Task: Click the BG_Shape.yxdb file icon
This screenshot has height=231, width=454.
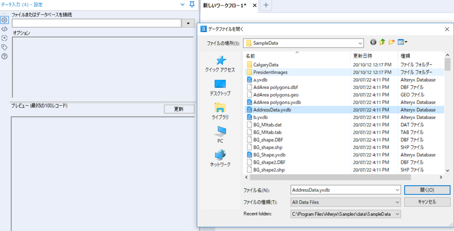Action: [249, 155]
